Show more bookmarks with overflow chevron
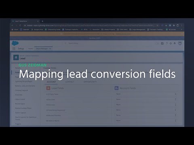This screenshot has height=145, width=194. 181,29
